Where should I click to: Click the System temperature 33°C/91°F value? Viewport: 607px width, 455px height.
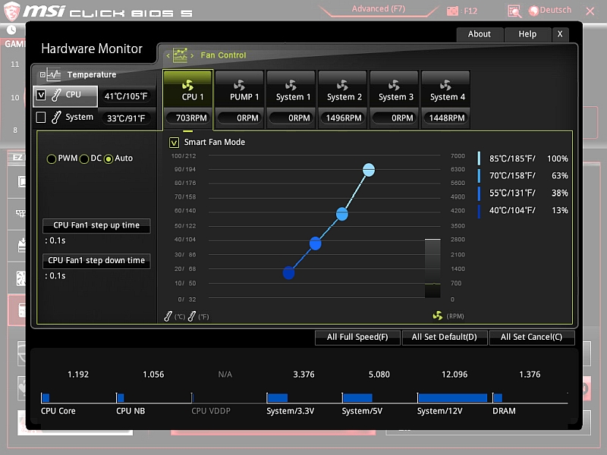pyautogui.click(x=126, y=118)
